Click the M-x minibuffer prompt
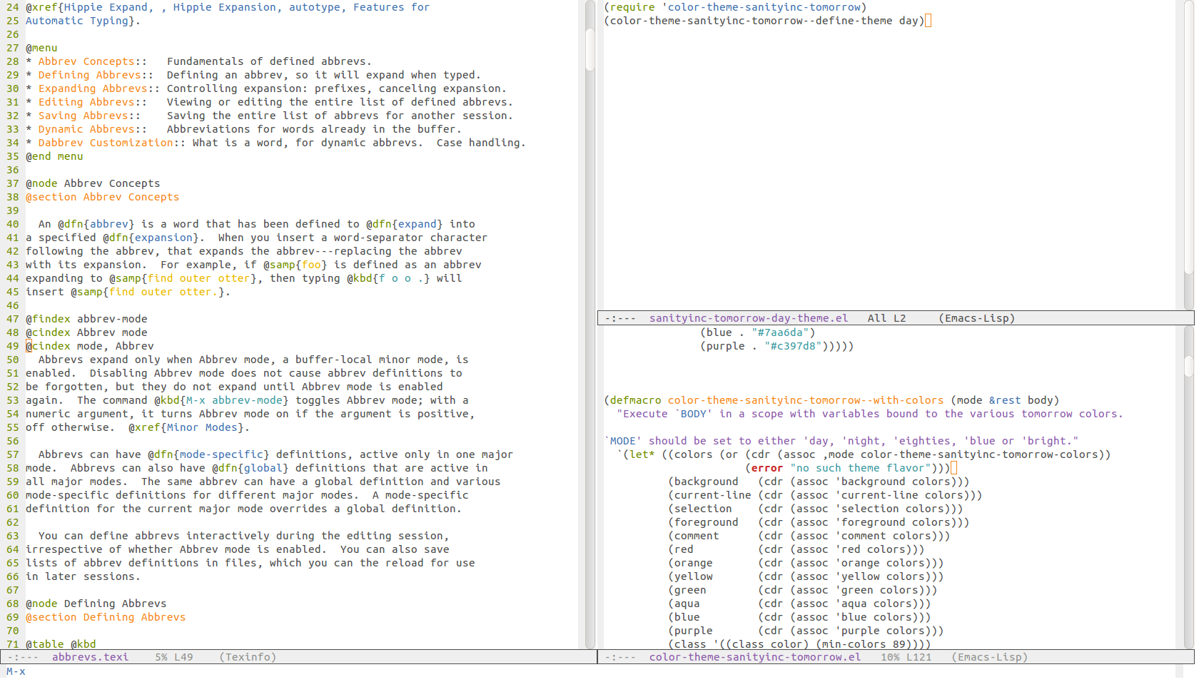Screen dimensions: 1199x687 pyautogui.click(x=16, y=671)
